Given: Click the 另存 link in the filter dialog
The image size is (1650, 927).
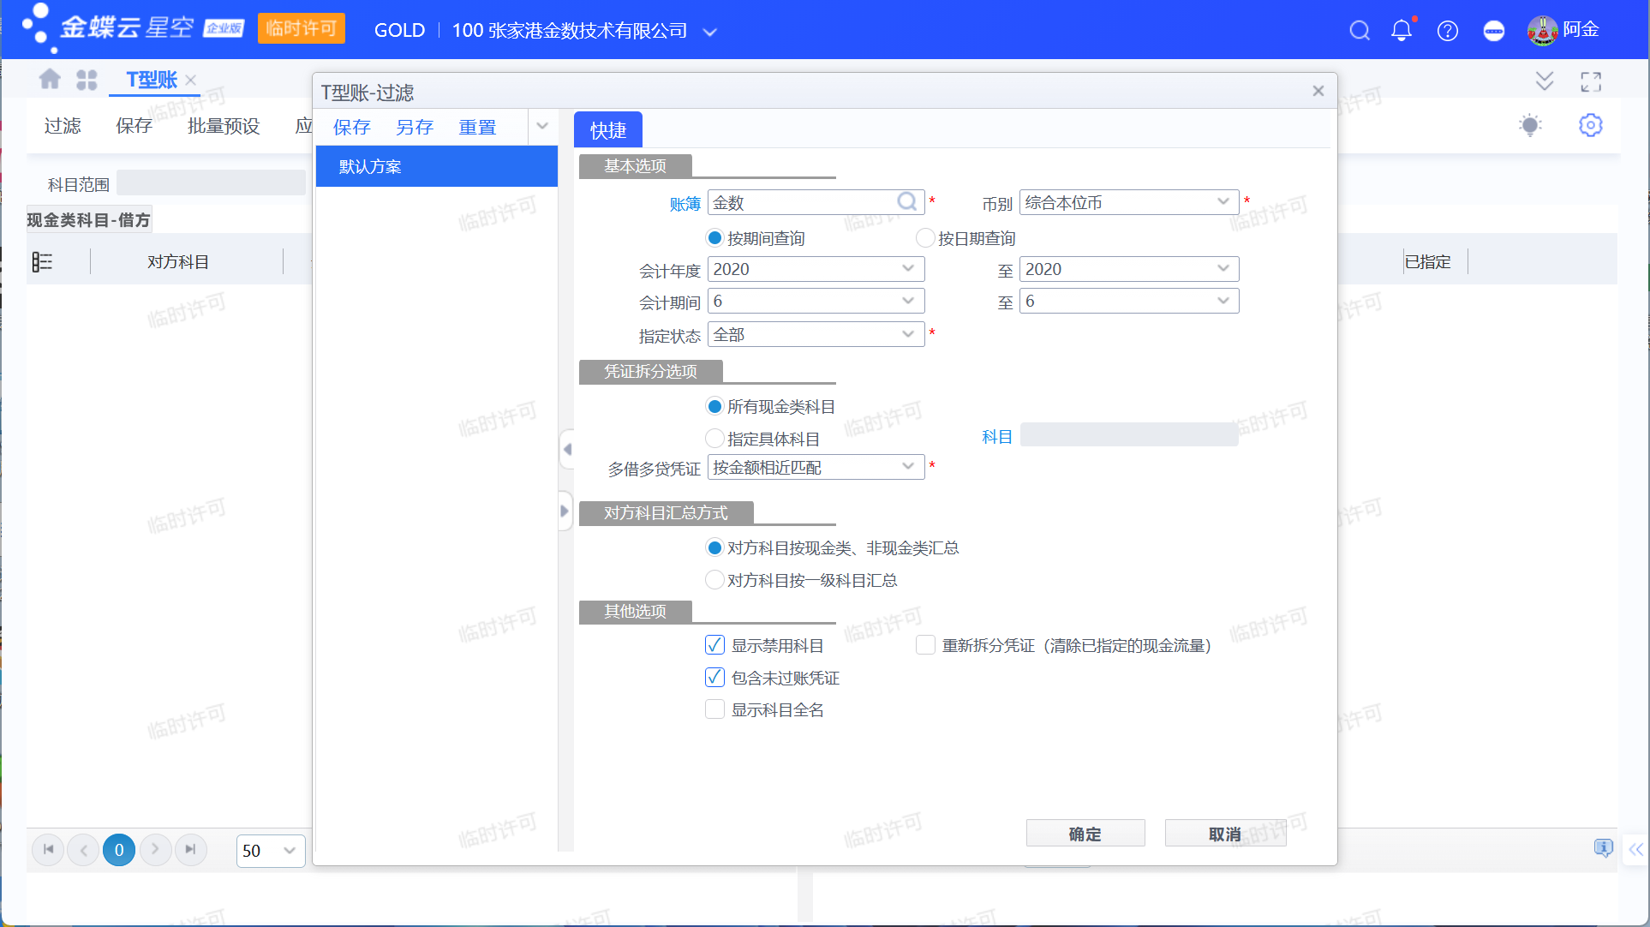Looking at the screenshot, I should tap(415, 128).
